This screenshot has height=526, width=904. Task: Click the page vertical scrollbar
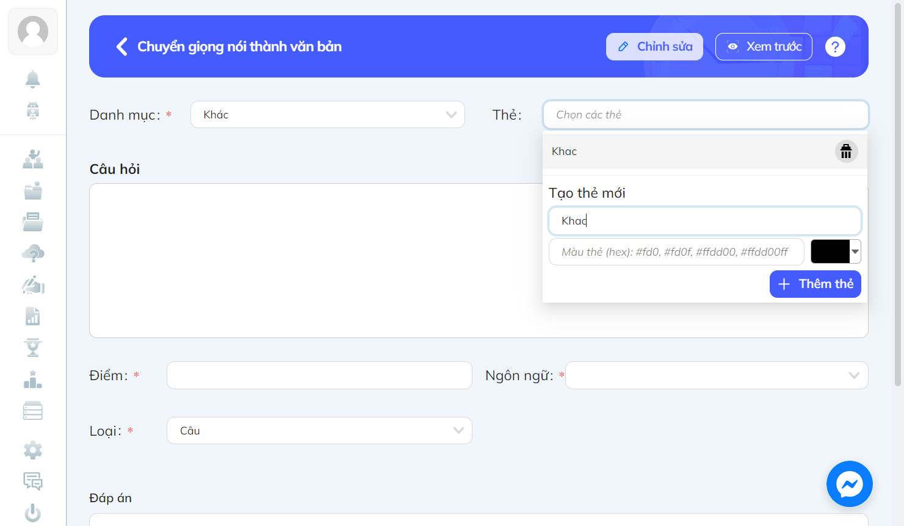[x=897, y=195]
